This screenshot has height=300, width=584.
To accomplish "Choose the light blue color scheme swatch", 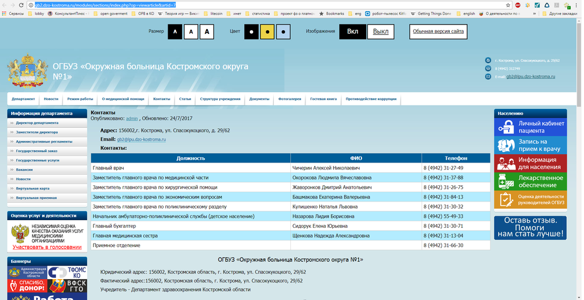I will [x=283, y=31].
